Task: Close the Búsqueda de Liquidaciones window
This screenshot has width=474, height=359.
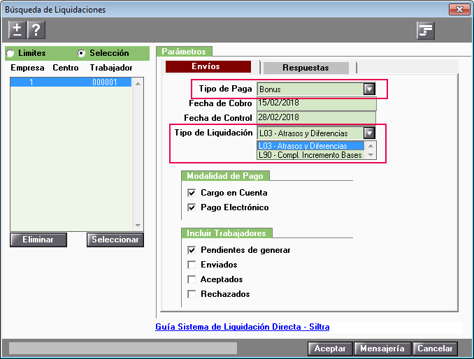Action: pos(459,9)
